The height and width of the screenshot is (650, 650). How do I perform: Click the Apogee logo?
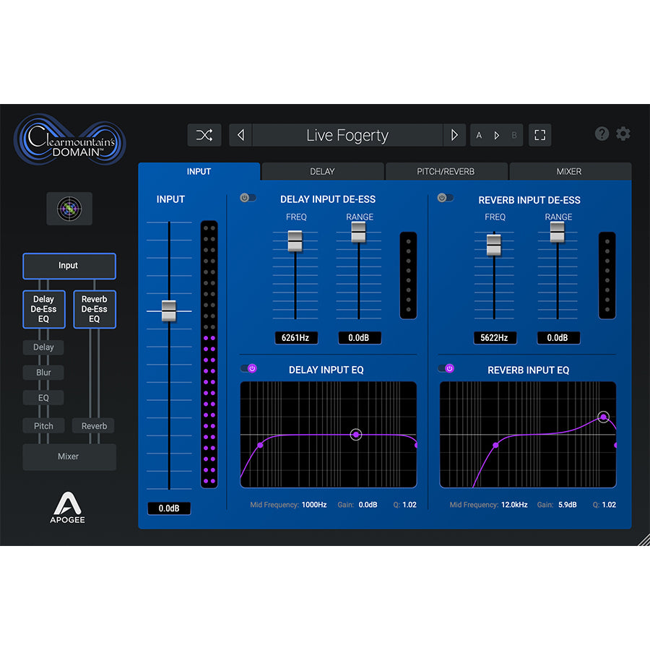point(68,508)
